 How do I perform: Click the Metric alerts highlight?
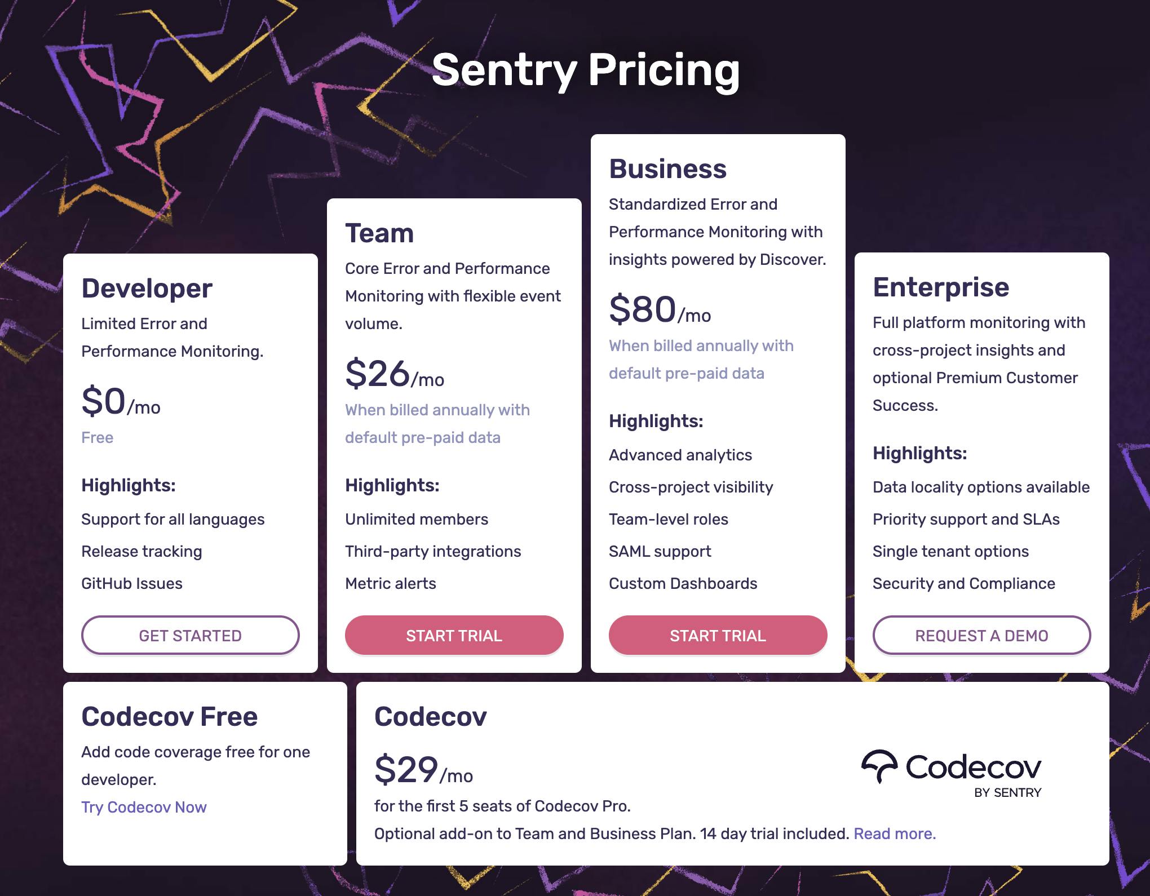coord(390,583)
